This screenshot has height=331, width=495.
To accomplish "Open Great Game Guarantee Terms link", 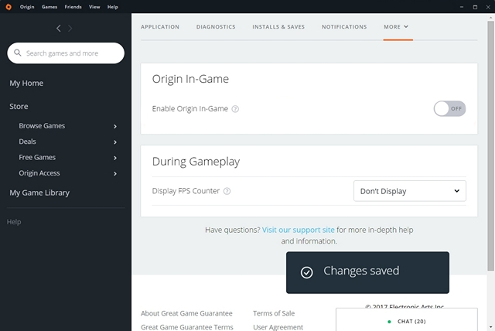I will click(x=187, y=327).
